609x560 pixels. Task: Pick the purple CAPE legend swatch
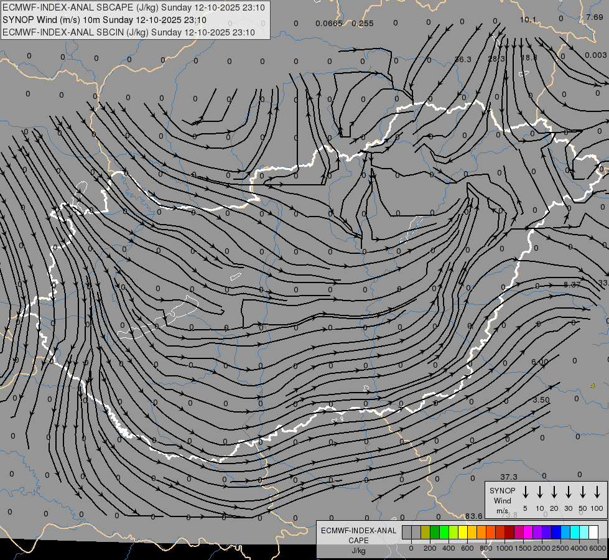coord(537,532)
